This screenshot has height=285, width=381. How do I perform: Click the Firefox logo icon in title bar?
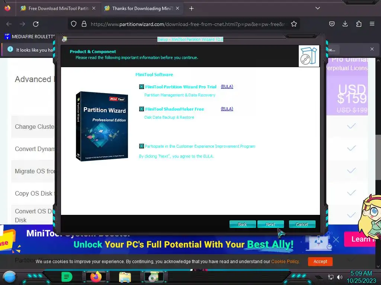7,8
